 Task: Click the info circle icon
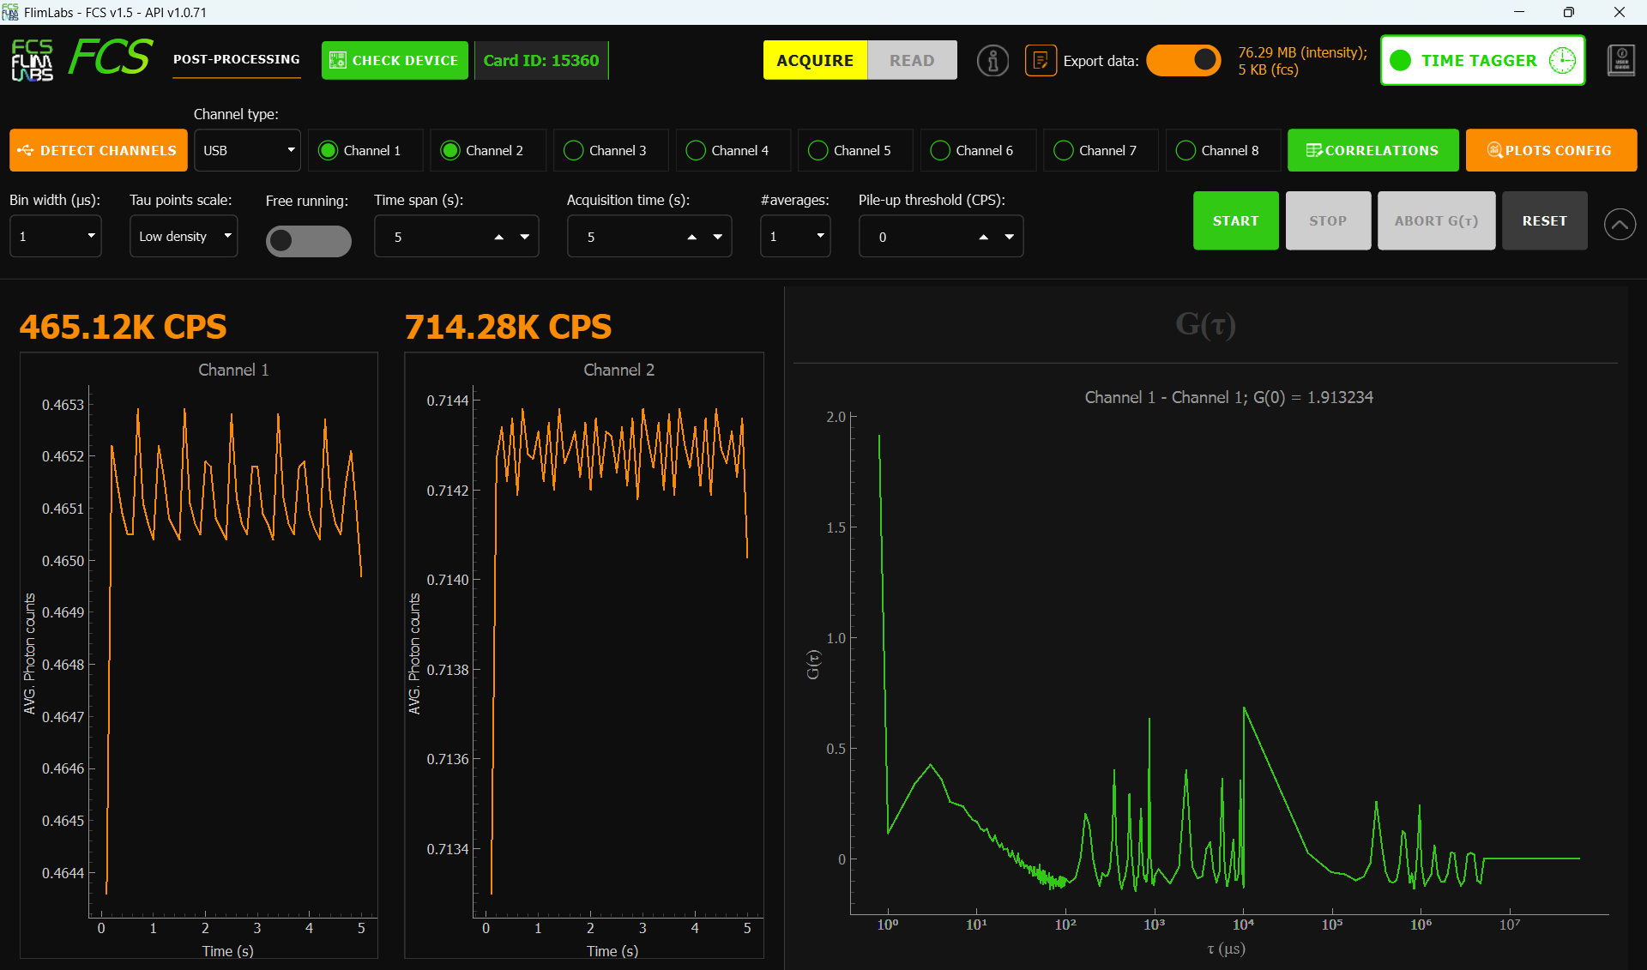992,61
